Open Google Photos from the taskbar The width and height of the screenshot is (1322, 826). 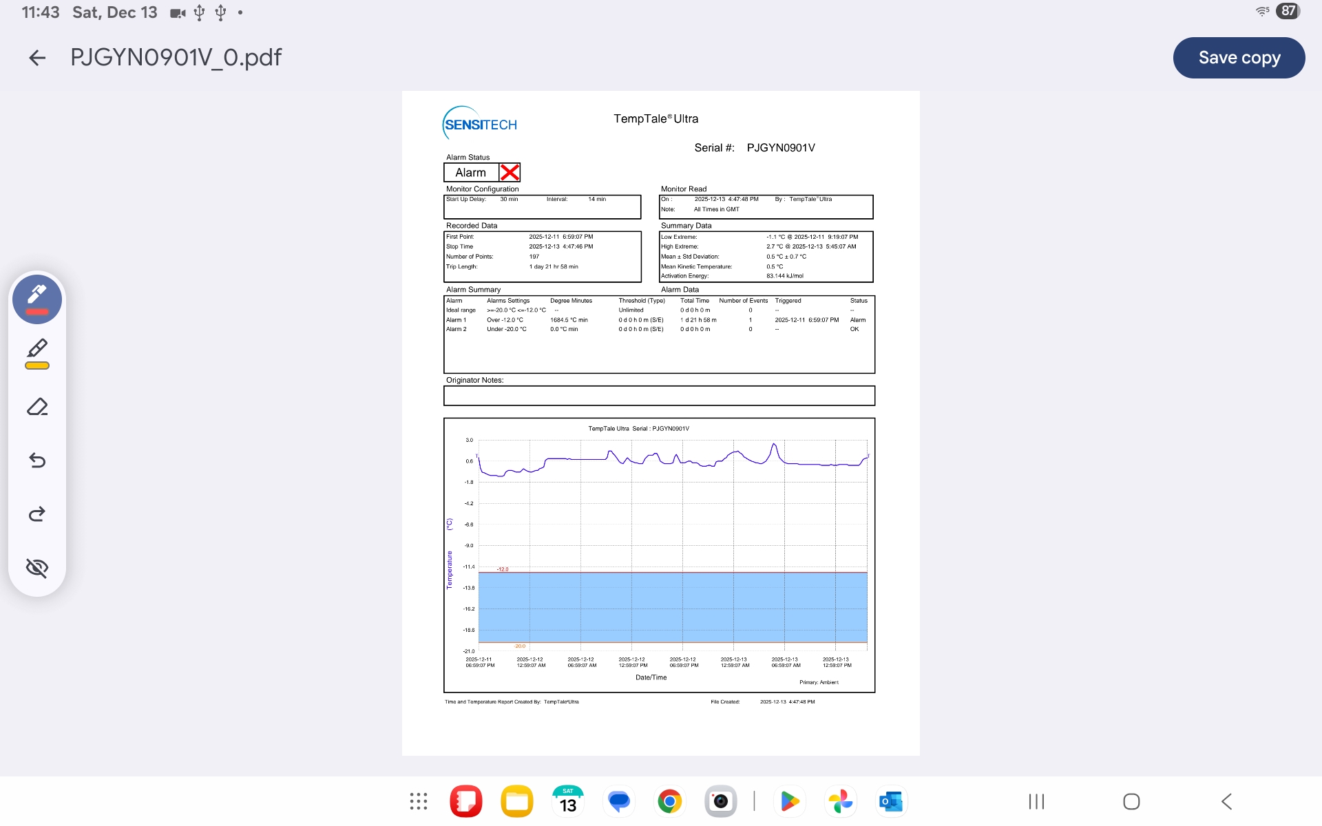(x=840, y=801)
